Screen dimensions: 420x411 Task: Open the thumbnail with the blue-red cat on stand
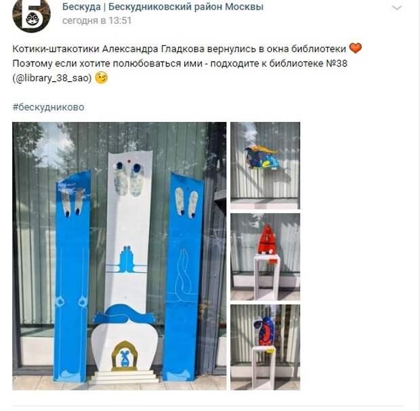pos(265,347)
